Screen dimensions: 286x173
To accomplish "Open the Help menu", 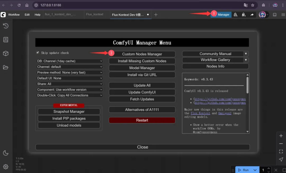I will (x=38, y=15).
